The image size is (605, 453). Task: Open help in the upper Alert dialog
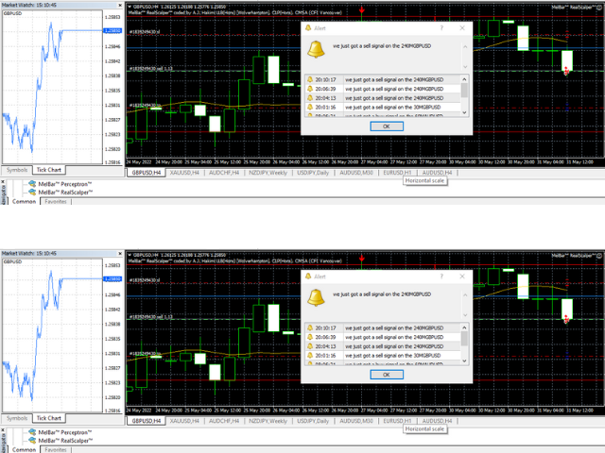(441, 28)
